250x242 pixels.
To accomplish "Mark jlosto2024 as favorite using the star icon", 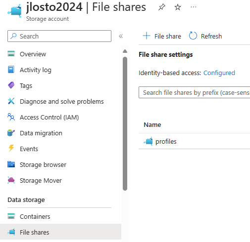I will click(178, 7).
